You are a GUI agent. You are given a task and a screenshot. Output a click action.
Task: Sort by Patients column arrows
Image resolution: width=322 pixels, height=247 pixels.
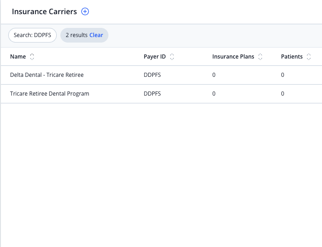tap(309, 57)
